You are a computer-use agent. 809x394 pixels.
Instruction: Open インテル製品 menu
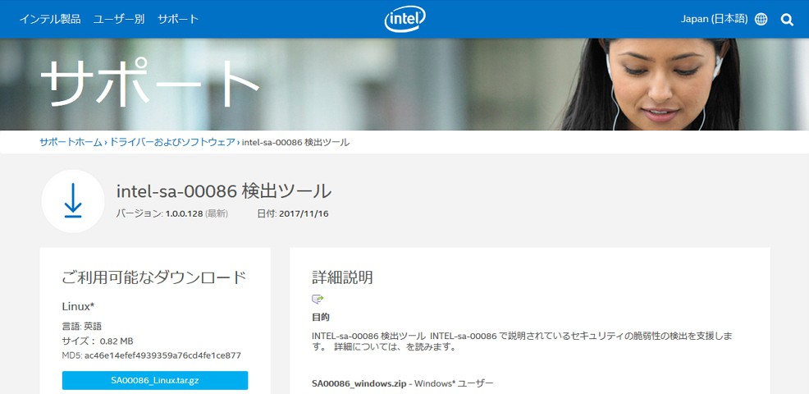coord(50,19)
